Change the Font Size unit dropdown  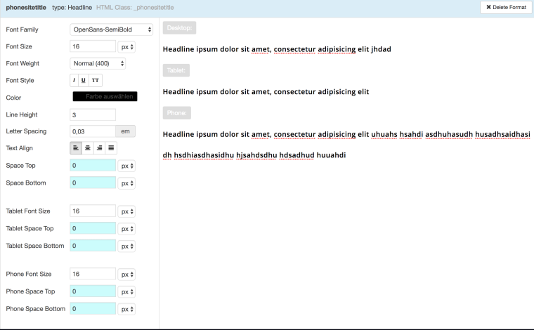(127, 47)
